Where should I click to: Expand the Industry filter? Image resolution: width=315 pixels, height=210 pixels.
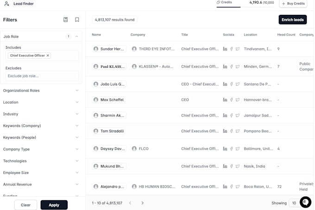tap(42, 114)
